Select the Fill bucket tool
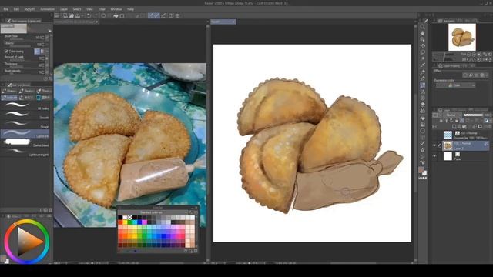This screenshot has width=493, height=277. click(423, 118)
